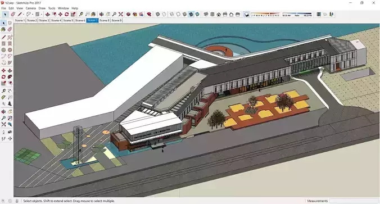The image size is (380, 204).
Task: Open the Extension Manager ruby icon
Action: (149, 14)
